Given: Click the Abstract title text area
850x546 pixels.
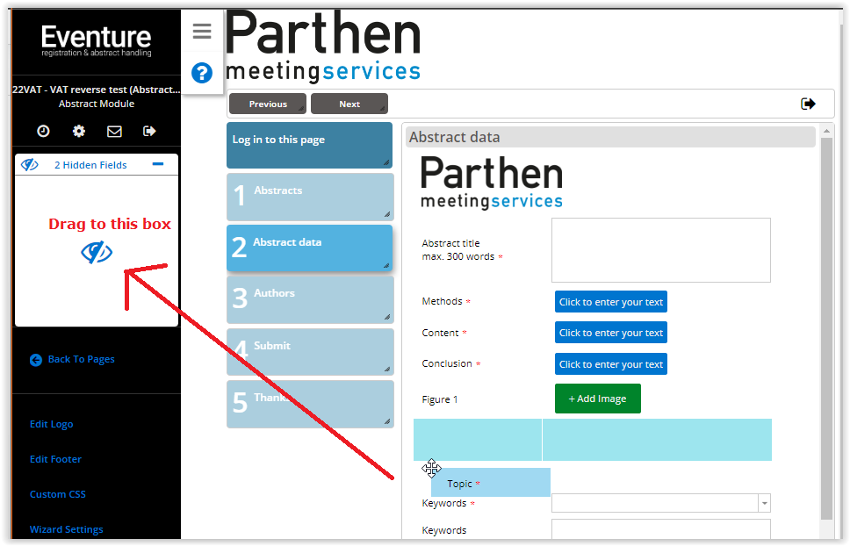Looking at the screenshot, I should point(661,250).
